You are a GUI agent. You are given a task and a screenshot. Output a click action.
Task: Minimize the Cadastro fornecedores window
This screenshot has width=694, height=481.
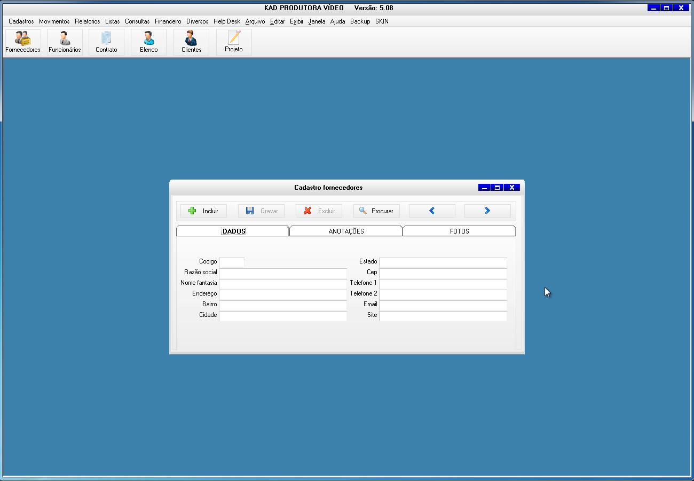click(484, 188)
